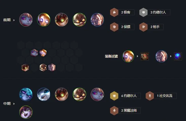This screenshot has width=186, height=121.
Task: Click the red item icon in 装备过渡
Action: click(x=145, y=56)
